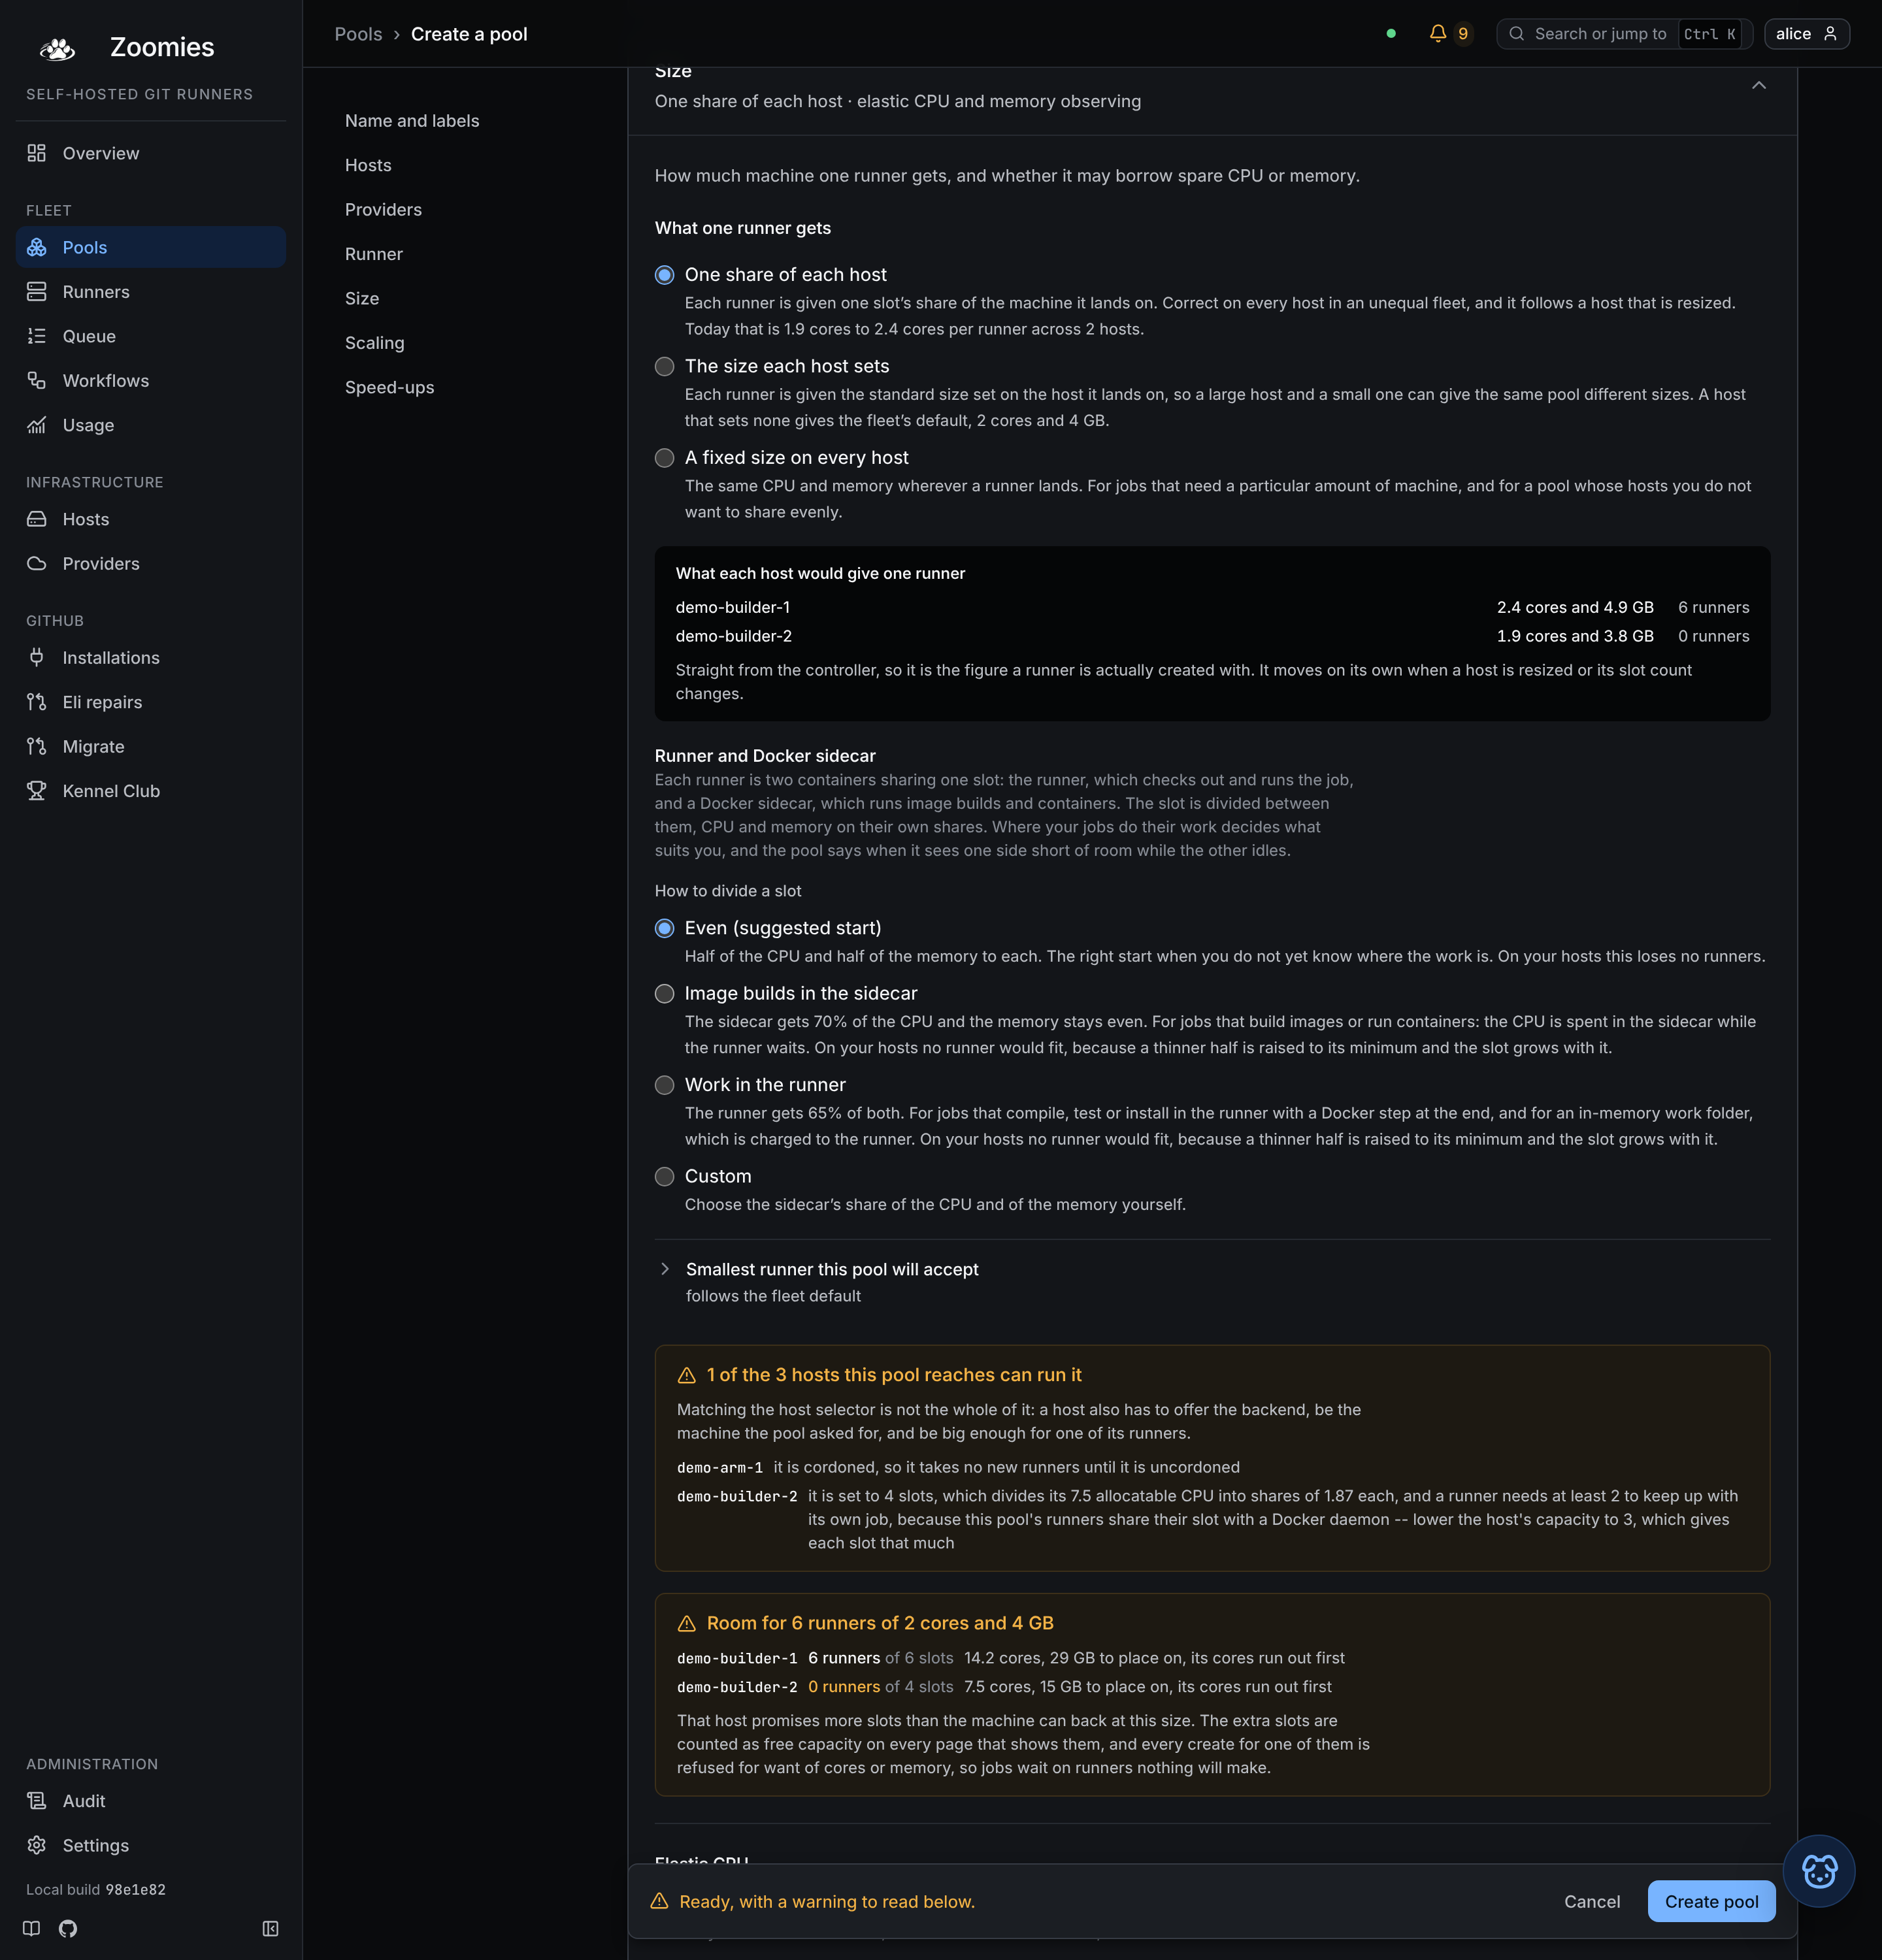Click 'demo-arm-1' host name in warning
The width and height of the screenshot is (1882, 1960).
(720, 1468)
